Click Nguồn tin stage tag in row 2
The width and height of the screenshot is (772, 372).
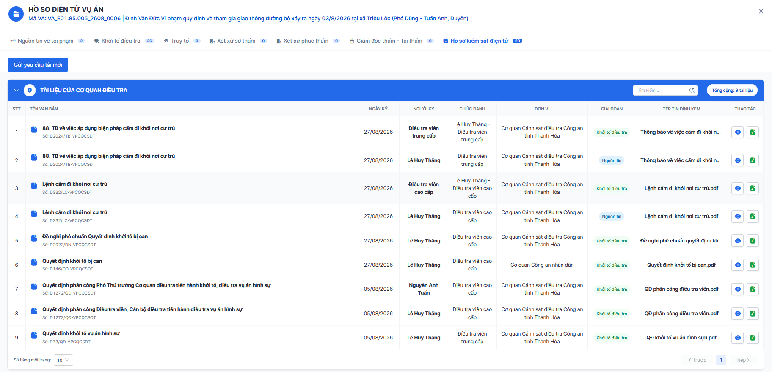(612, 160)
